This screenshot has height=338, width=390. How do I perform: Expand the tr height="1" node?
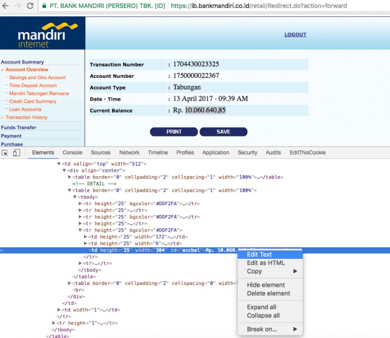54,323
